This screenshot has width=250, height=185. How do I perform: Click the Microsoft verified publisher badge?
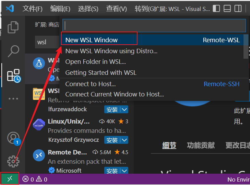(51, 171)
